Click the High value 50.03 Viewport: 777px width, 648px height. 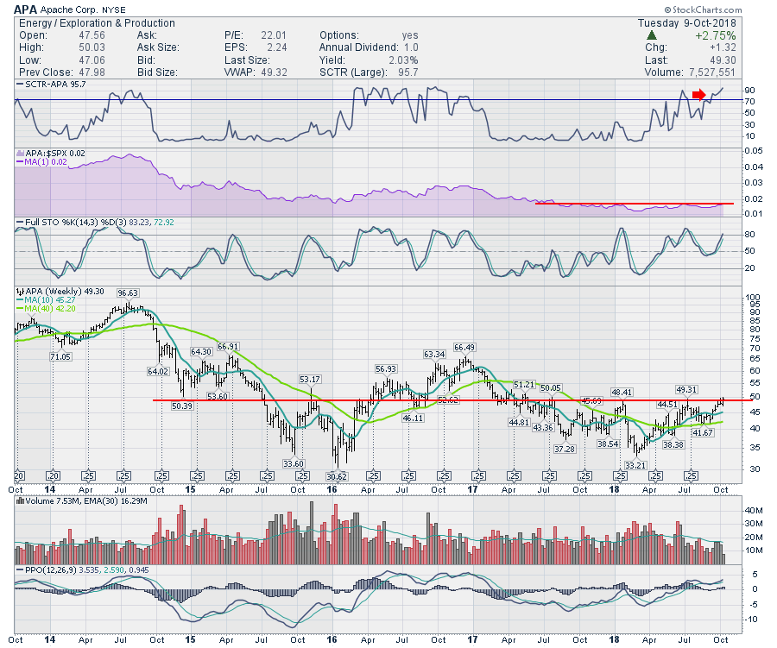coord(92,47)
